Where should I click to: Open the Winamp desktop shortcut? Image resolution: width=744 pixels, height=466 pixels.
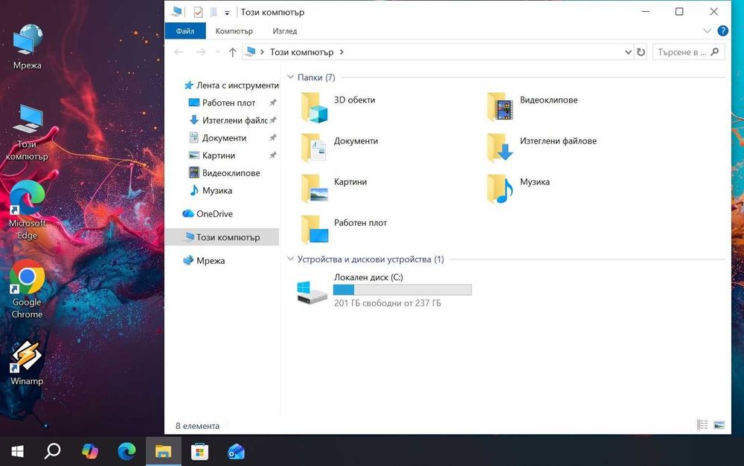[x=27, y=363]
